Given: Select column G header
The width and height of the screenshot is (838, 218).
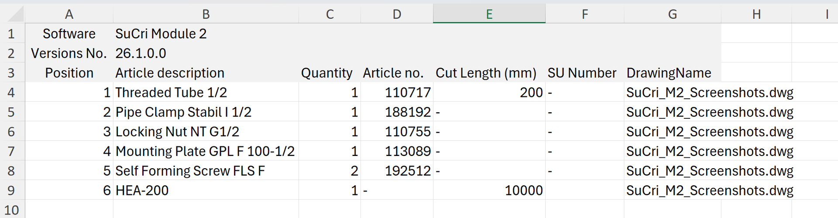Looking at the screenshot, I should (673, 14).
